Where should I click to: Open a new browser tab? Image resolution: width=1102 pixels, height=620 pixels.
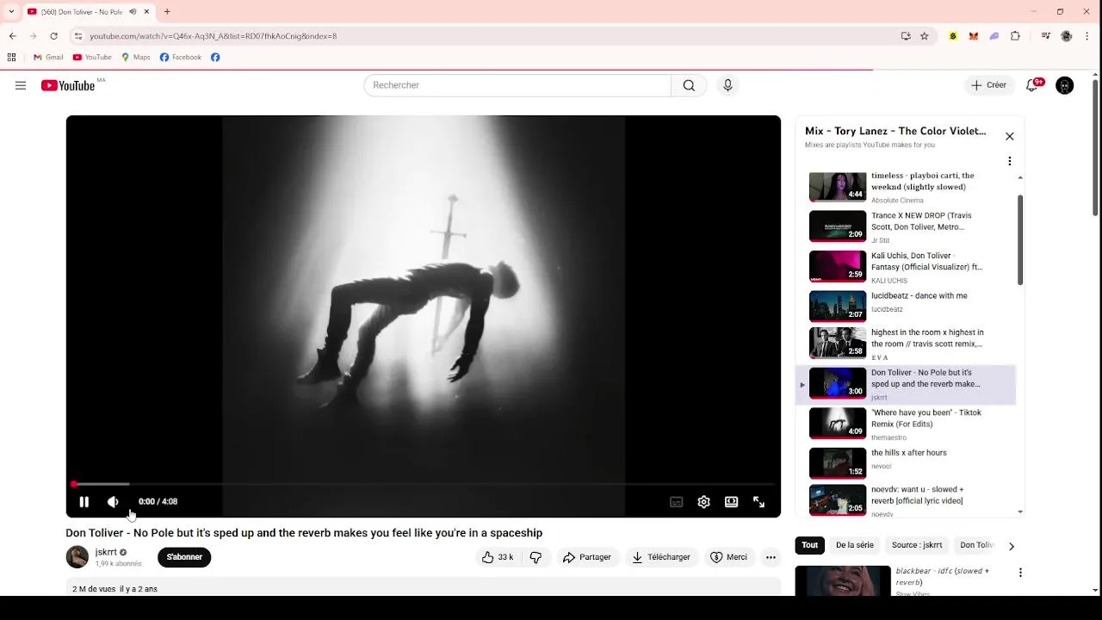click(x=167, y=11)
